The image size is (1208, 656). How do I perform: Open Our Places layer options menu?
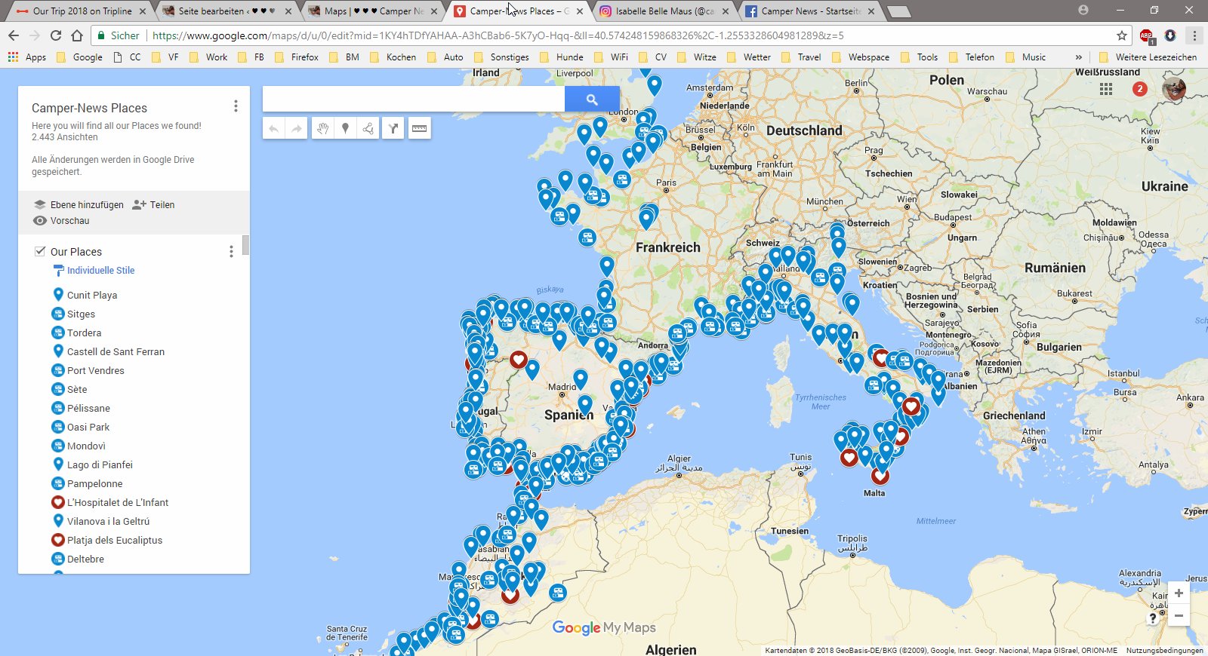[231, 251]
